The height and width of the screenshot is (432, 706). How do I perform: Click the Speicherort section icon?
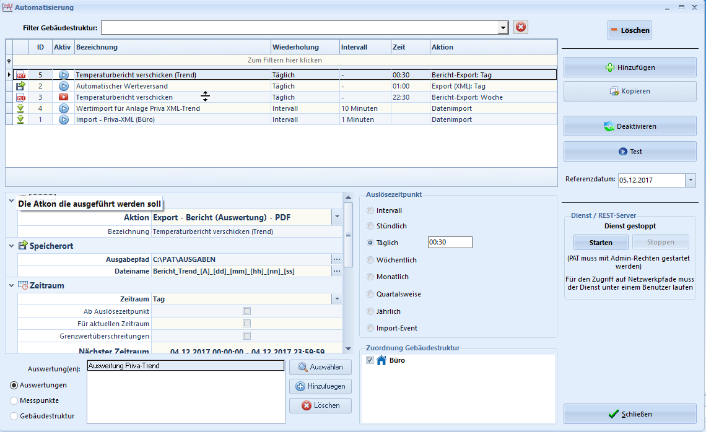23,245
